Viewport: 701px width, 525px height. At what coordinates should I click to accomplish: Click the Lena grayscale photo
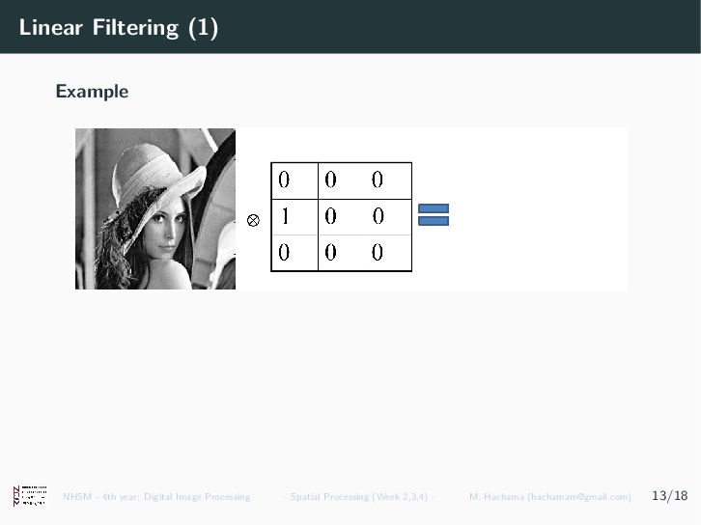[155, 208]
